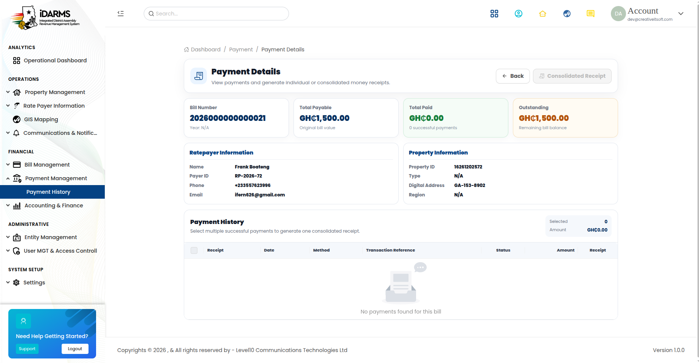Click the email ifern626@gmail.com
The width and height of the screenshot is (699, 363).
(260, 195)
